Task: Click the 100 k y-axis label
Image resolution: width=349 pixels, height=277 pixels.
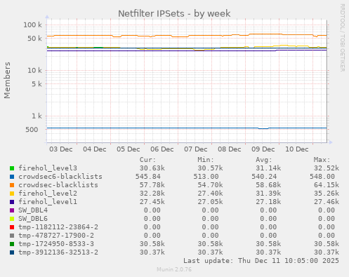Action: [32, 25]
